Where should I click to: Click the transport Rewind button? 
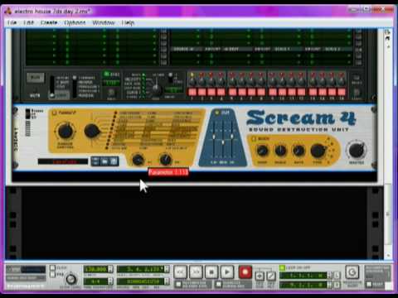[180, 272]
